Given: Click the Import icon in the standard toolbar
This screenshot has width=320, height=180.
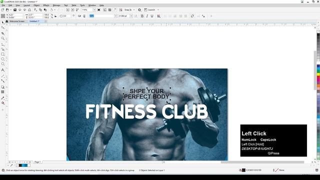Looking at the screenshot, I should pyautogui.click(x=68, y=10).
